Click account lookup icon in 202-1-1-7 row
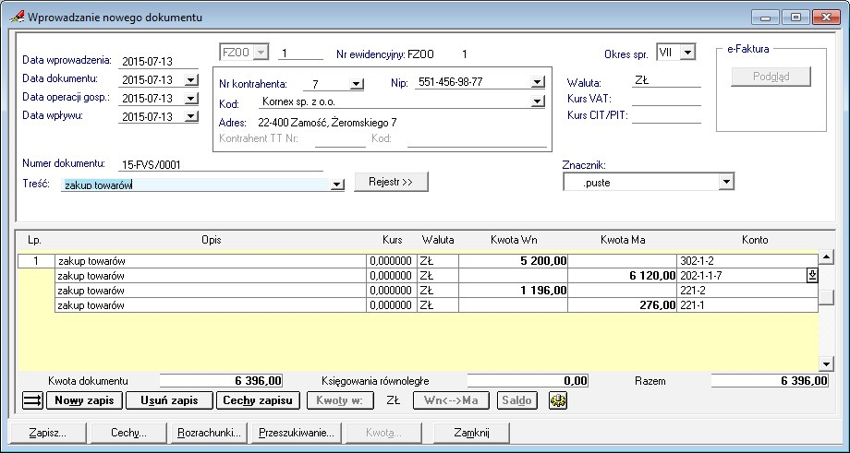The image size is (850, 453). pyautogui.click(x=812, y=275)
